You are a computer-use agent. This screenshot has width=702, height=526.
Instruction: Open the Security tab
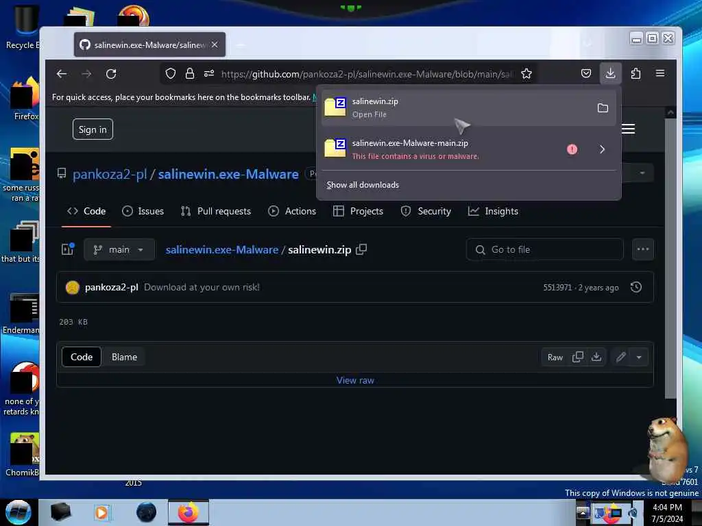[426, 211]
